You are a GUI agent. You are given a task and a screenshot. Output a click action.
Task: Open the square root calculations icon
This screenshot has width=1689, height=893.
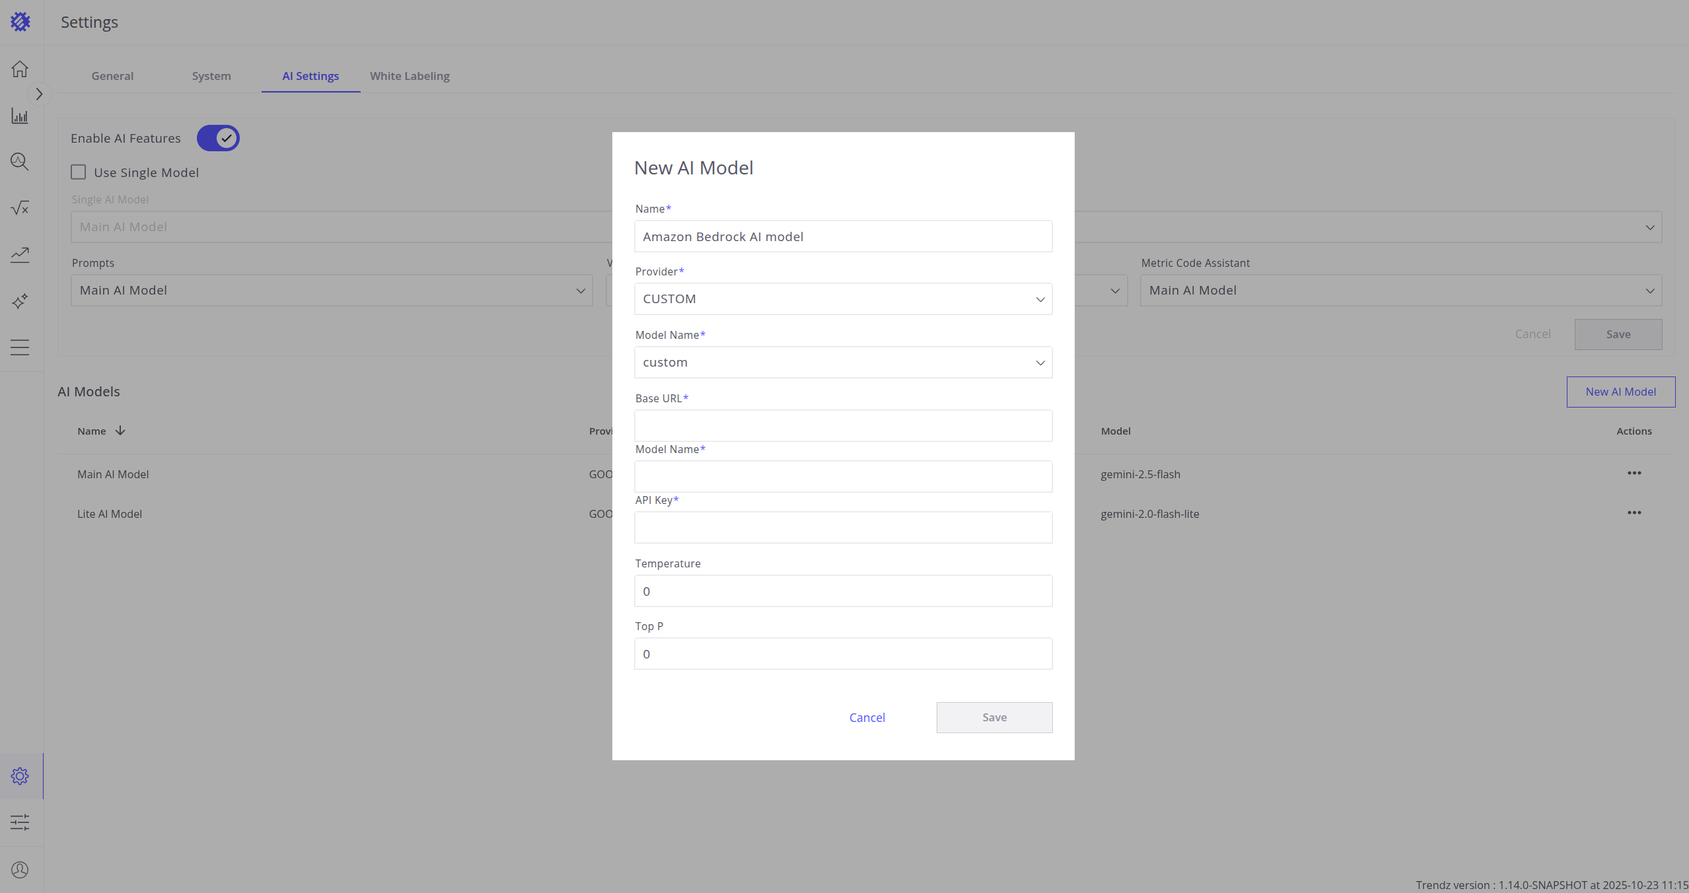pos(20,208)
